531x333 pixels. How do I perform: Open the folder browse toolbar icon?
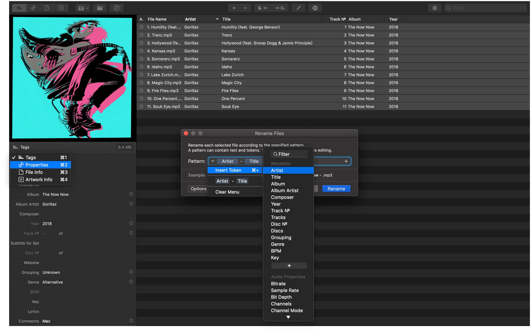point(100,8)
